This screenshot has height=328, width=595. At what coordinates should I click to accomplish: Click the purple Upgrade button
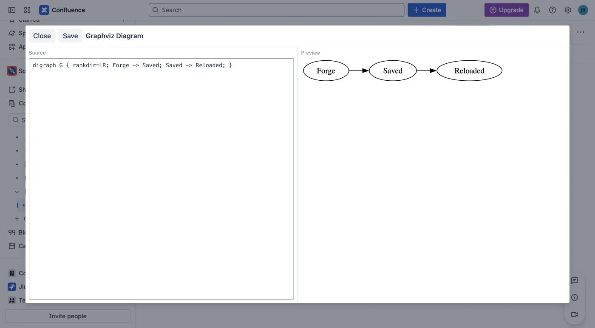point(507,10)
